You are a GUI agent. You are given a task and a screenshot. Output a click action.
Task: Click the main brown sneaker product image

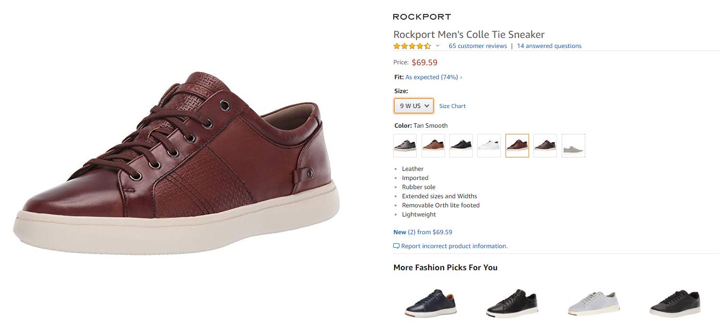pyautogui.click(x=177, y=163)
